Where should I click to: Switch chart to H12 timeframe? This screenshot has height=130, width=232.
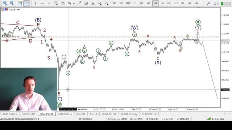tap(175, 3)
